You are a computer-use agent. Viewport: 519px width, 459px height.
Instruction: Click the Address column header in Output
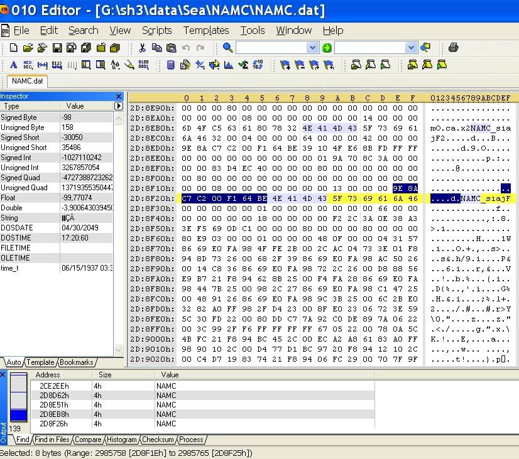pos(48,375)
